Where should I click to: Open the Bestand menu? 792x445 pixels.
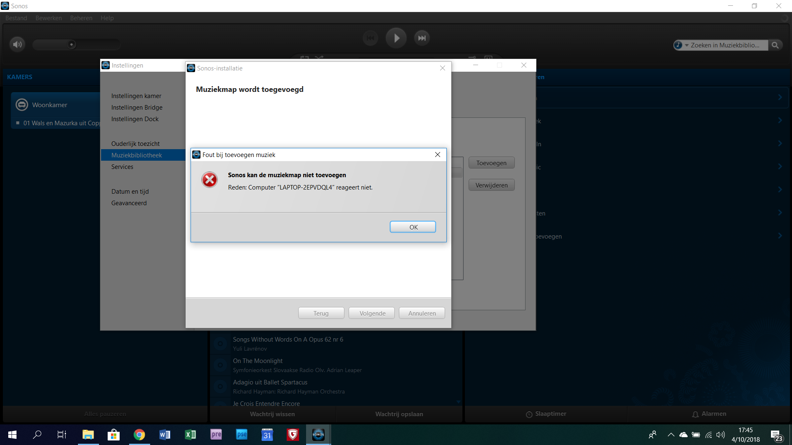[16, 18]
